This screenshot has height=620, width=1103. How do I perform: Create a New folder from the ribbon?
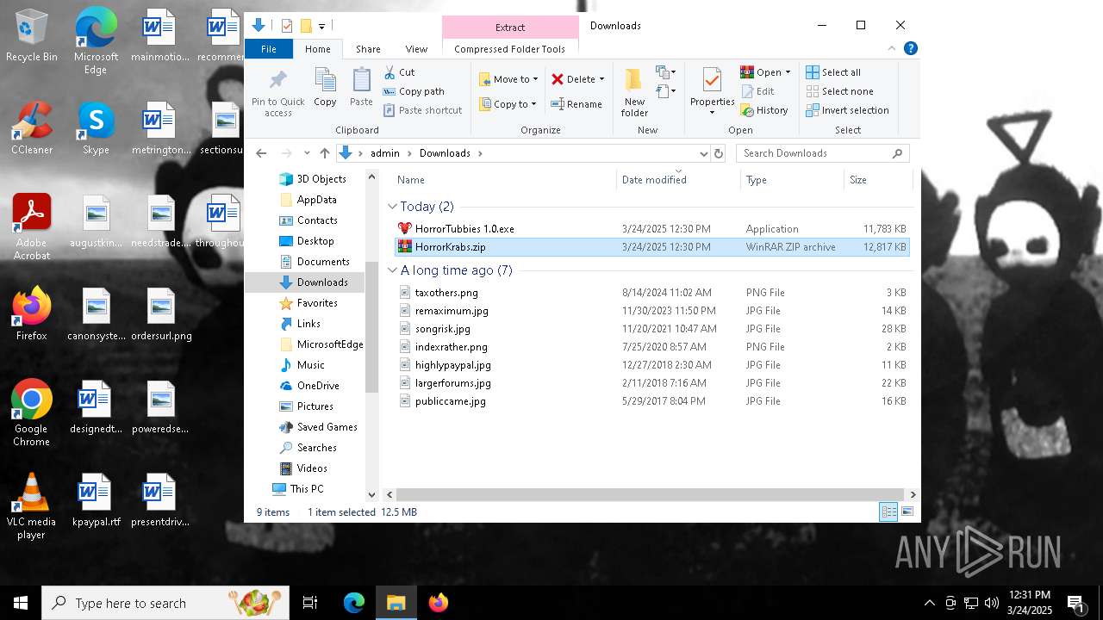634,92
